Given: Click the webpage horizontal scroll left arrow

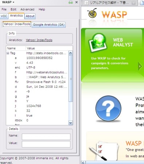Looking at the screenshot, I should (83, 163).
